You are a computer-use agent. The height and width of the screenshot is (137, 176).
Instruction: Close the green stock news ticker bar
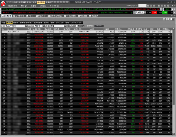tap(161, 9)
